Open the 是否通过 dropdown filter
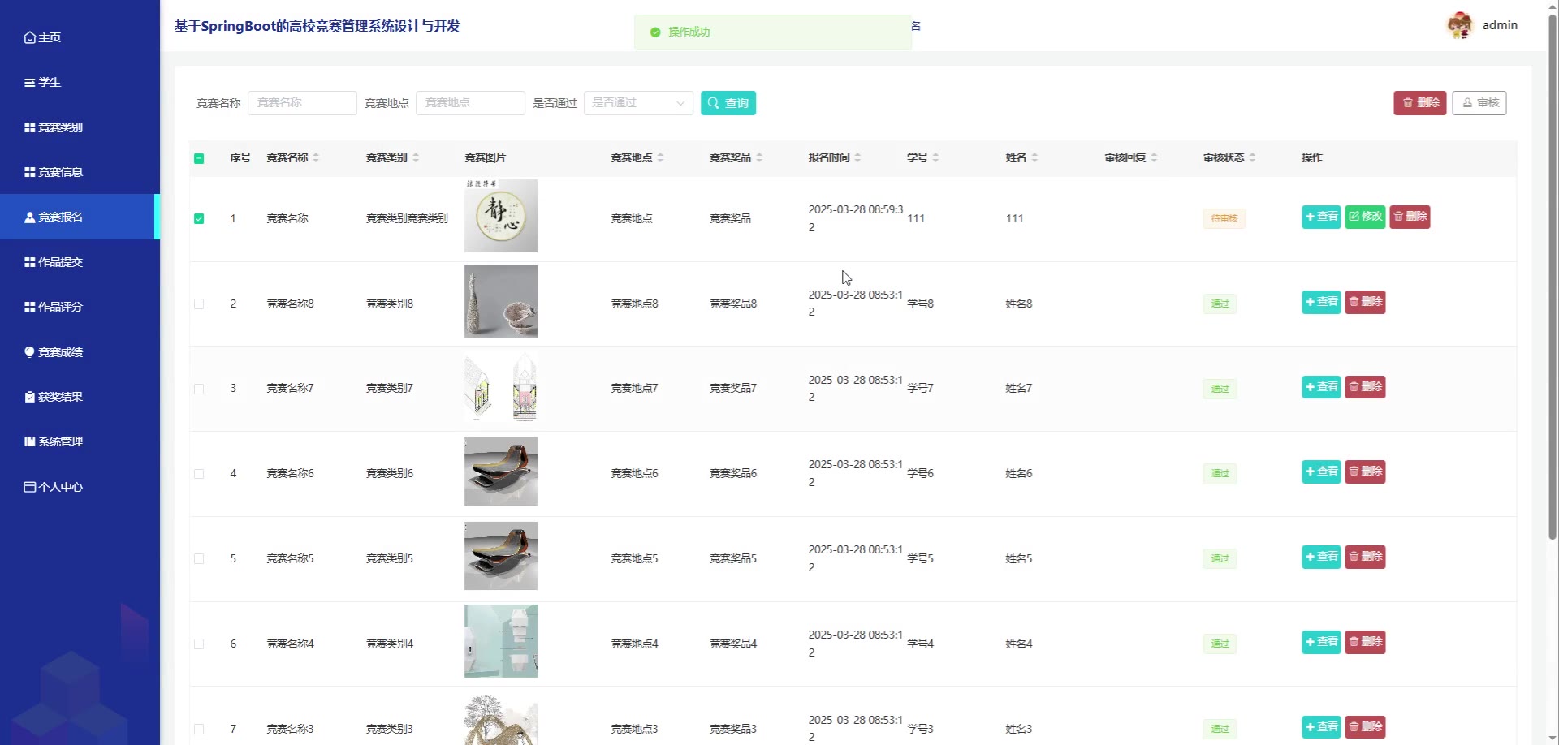The image size is (1559, 745). click(x=637, y=103)
